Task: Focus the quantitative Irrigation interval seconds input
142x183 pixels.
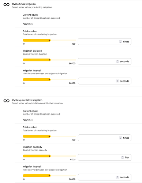Action: pyautogui.click(x=105, y=177)
